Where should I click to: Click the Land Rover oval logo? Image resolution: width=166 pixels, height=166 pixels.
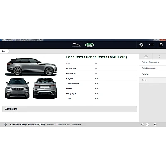90,45
